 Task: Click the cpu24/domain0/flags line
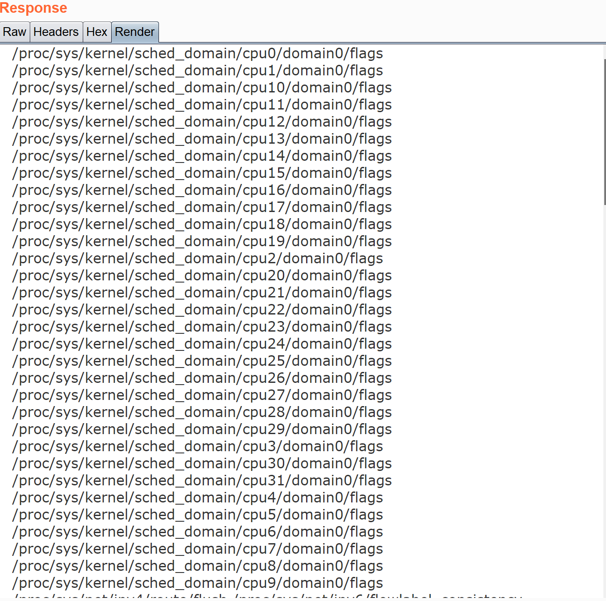(202, 344)
